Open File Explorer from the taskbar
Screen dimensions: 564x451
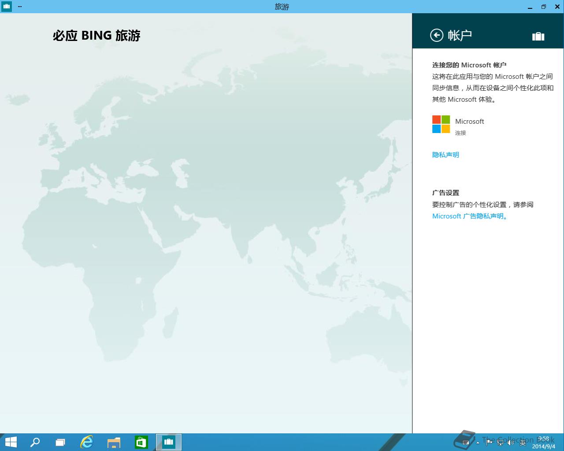pos(114,442)
